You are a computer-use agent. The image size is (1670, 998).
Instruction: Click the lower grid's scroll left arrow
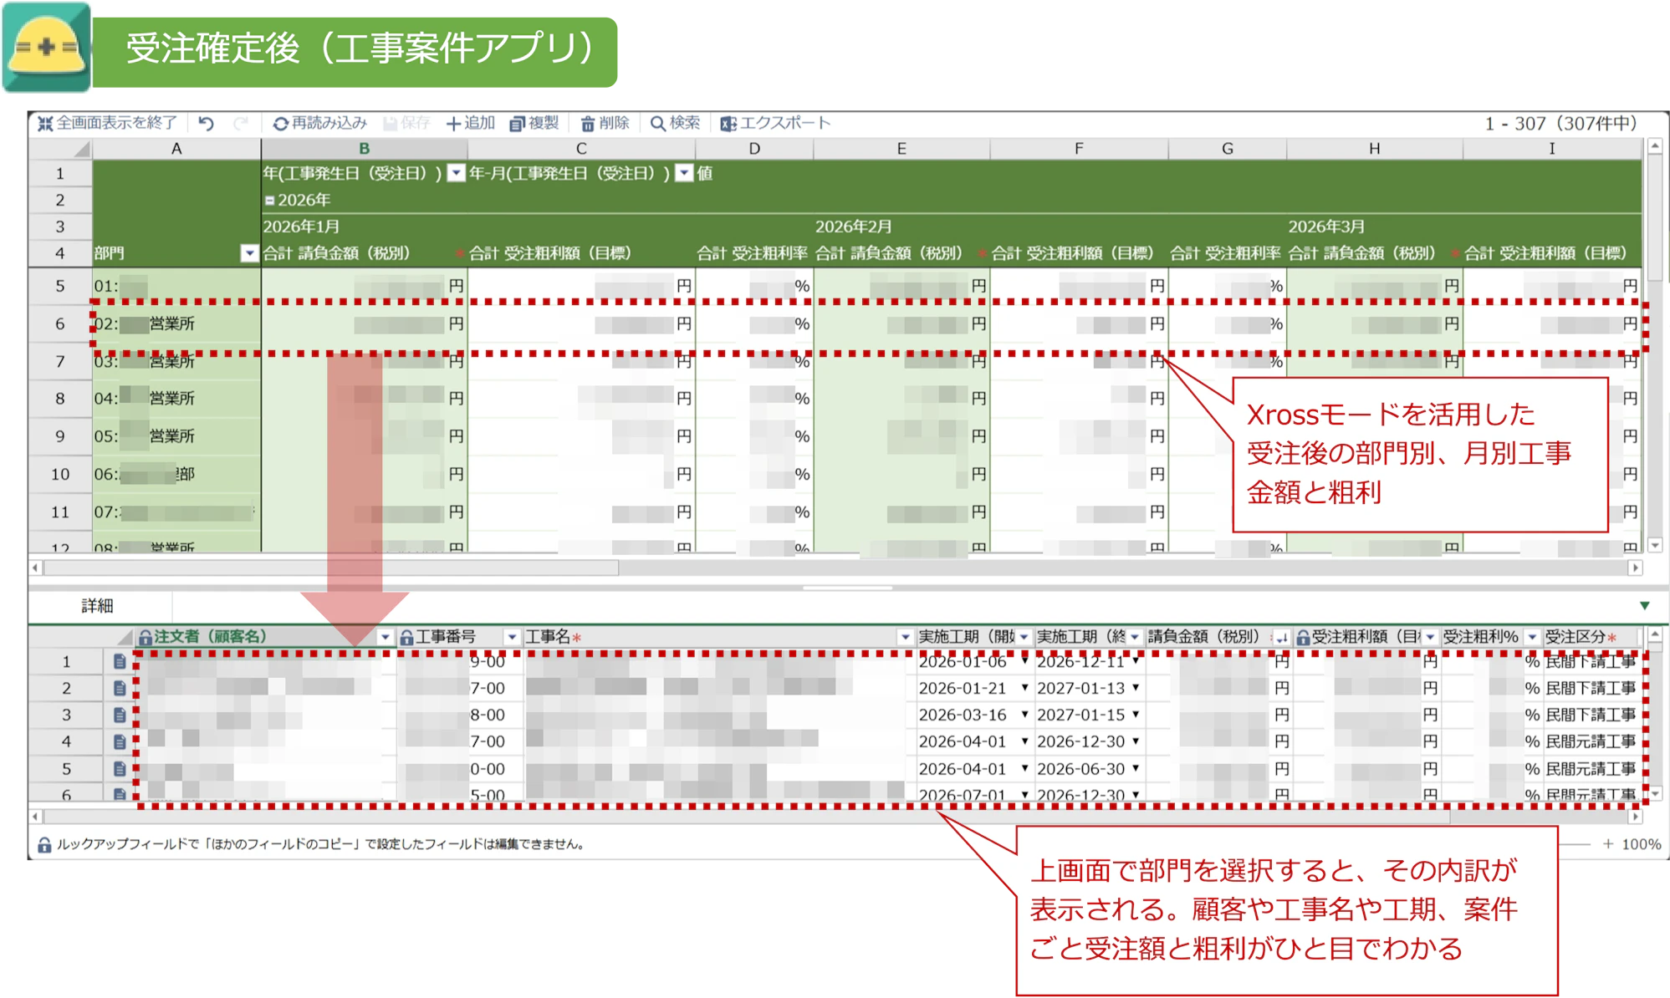click(35, 817)
